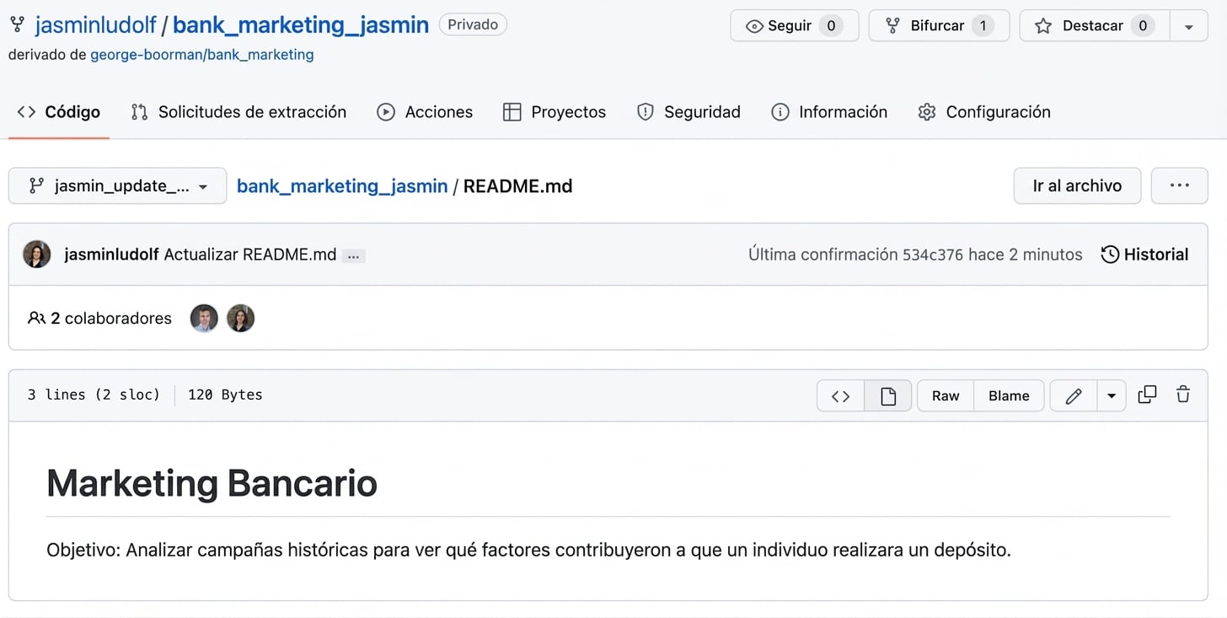This screenshot has width=1227, height=618.
Task: Click jasminludolf author name in commit row
Action: coord(111,255)
